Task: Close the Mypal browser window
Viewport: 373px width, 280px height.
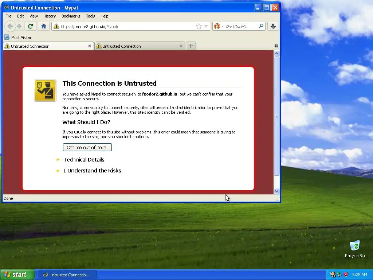Action: (275, 8)
